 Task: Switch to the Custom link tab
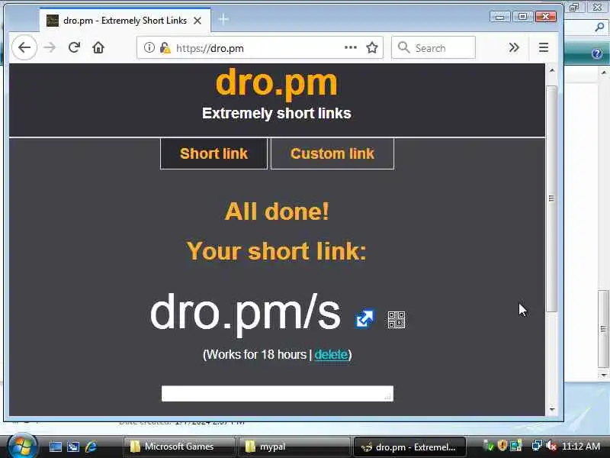coord(332,153)
